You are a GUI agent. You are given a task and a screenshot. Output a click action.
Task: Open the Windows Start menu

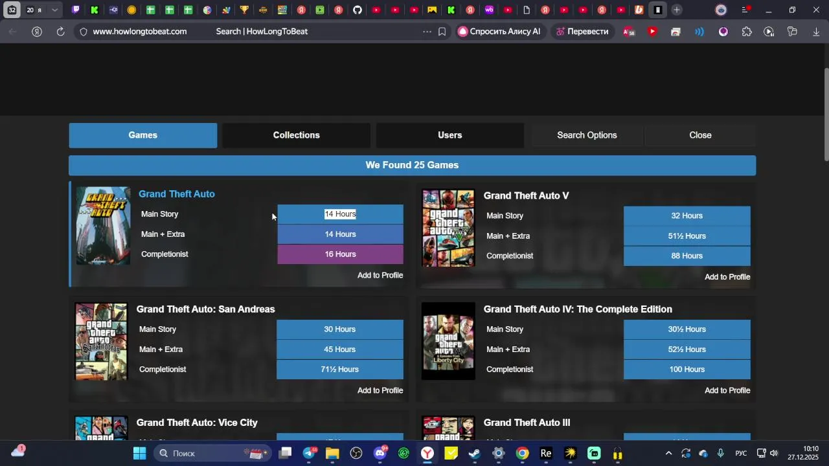pos(139,453)
